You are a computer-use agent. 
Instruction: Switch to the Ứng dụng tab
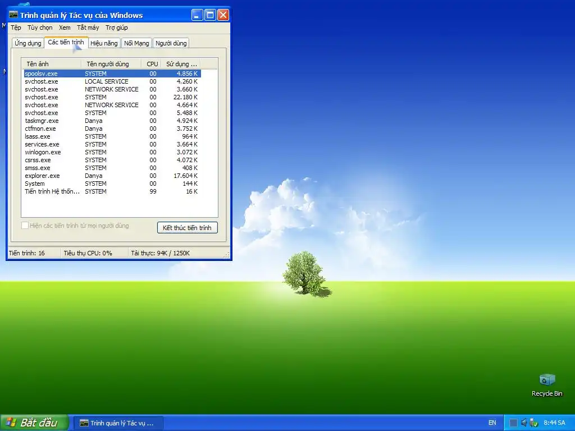tap(28, 43)
